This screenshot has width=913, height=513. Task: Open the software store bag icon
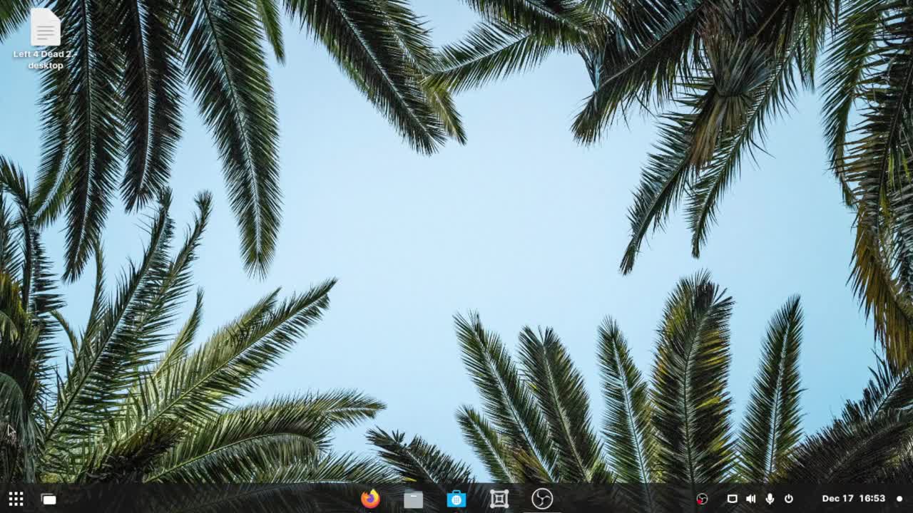(x=456, y=499)
